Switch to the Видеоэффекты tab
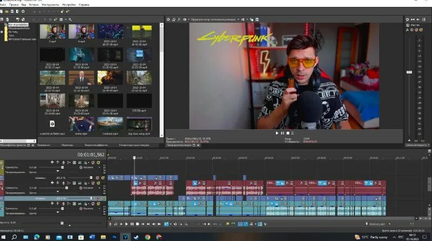432x241 pixels. pyautogui.click(x=96, y=145)
